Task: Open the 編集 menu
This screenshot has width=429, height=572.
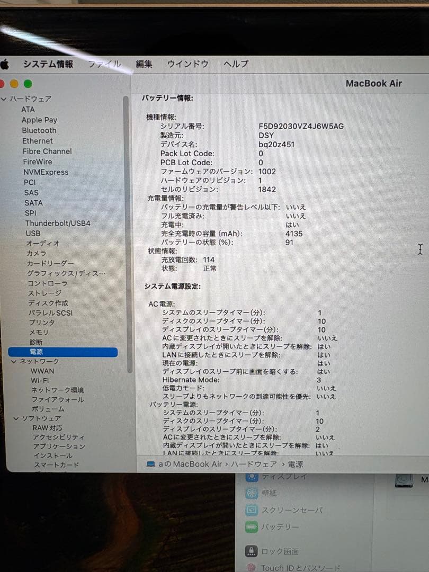Action: 144,64
